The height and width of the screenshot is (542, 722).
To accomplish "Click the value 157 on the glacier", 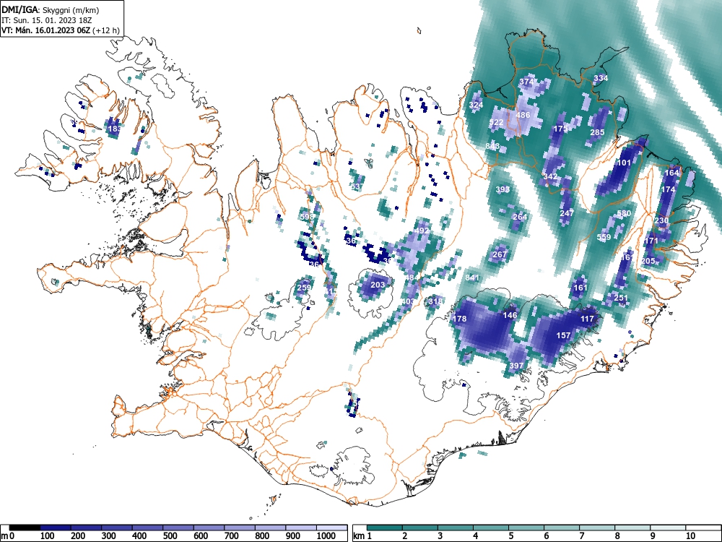I will point(564,335).
